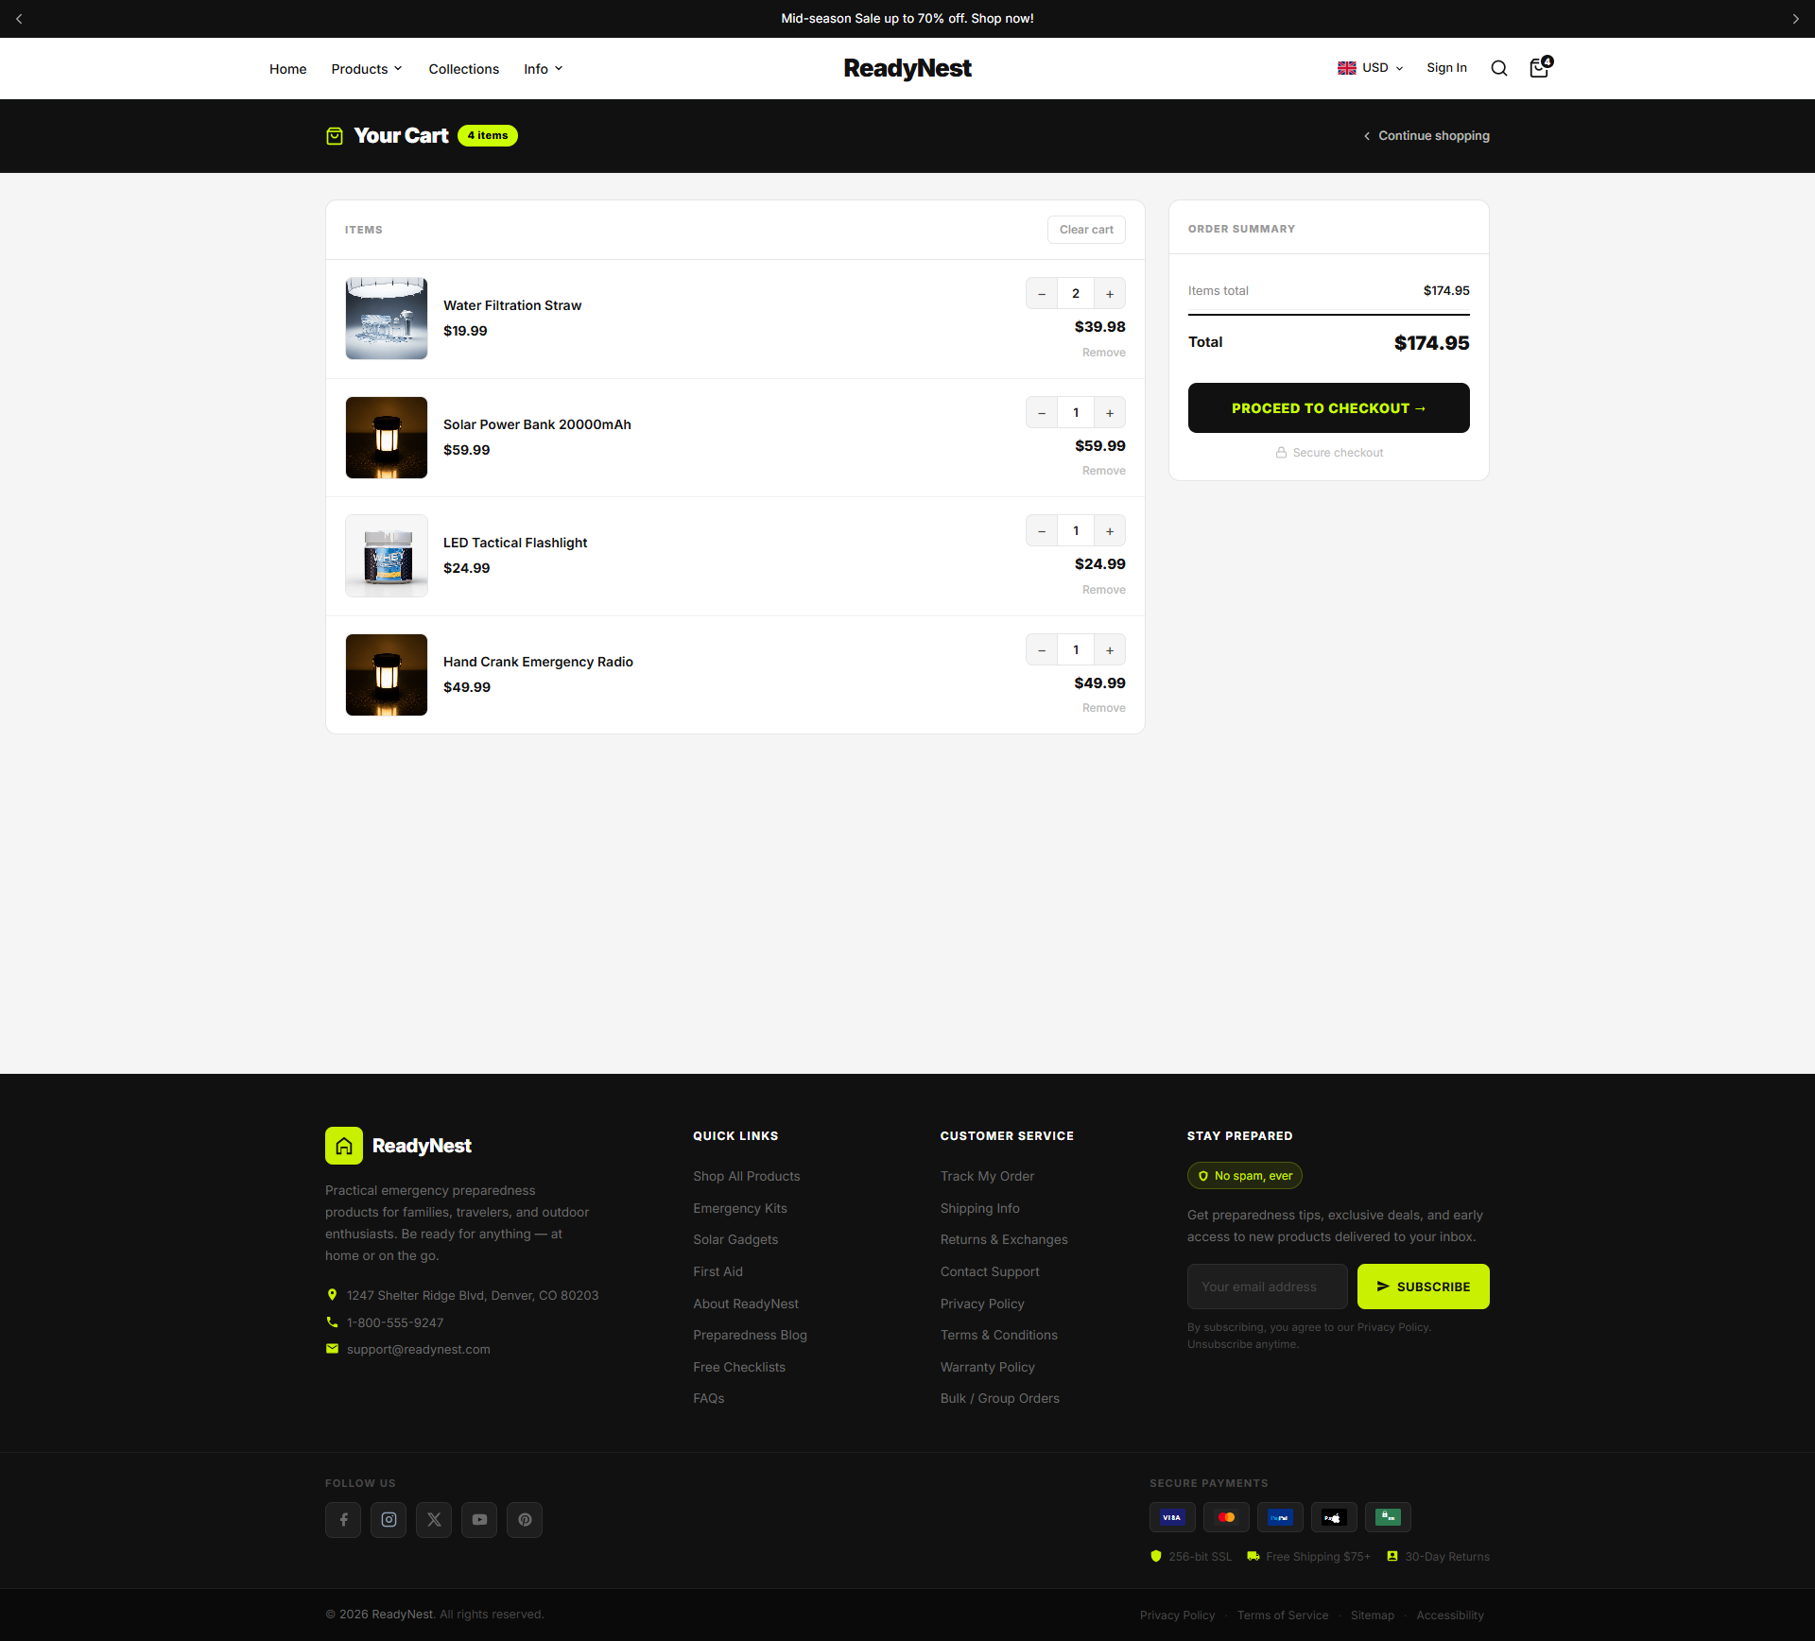Open the cart bag icon in header
Viewport: 1815px width, 1641px height.
(1540, 67)
